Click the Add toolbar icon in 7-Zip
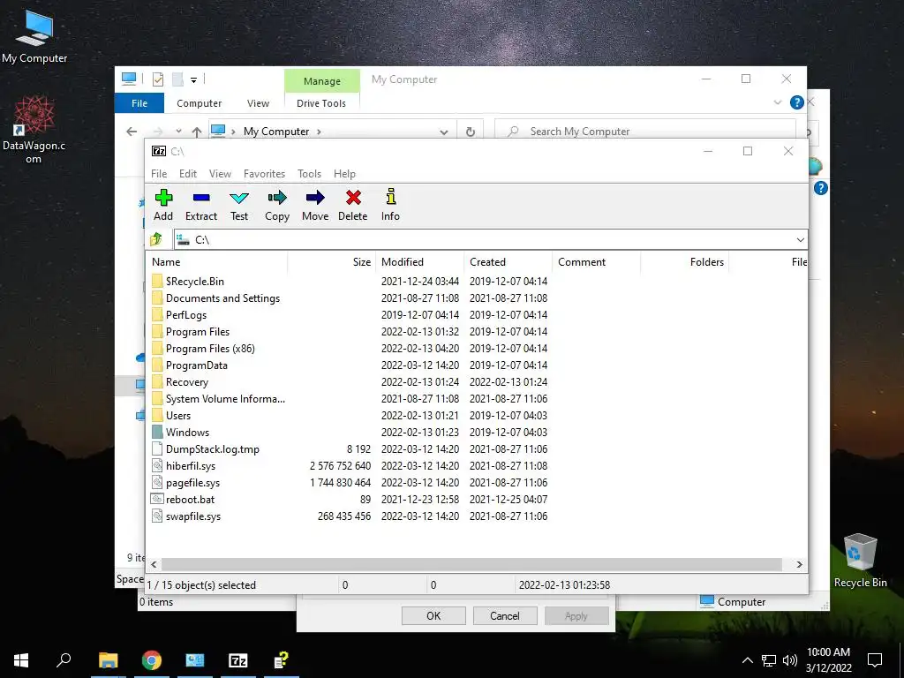The height and width of the screenshot is (678, 904). pos(163,198)
